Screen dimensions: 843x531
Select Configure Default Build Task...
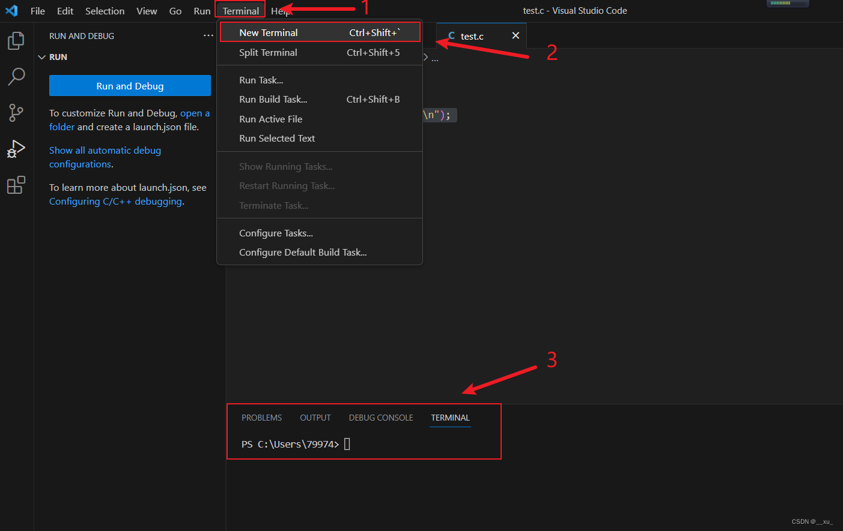(x=320, y=252)
